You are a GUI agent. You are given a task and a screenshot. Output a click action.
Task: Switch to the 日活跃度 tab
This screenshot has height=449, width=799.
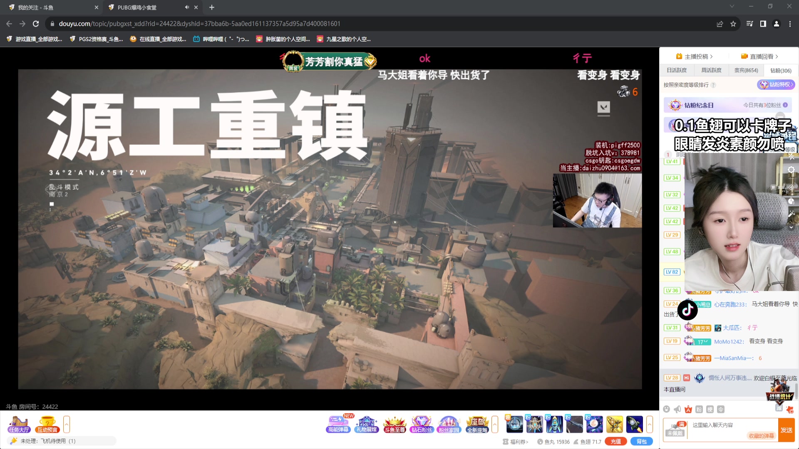pos(677,70)
